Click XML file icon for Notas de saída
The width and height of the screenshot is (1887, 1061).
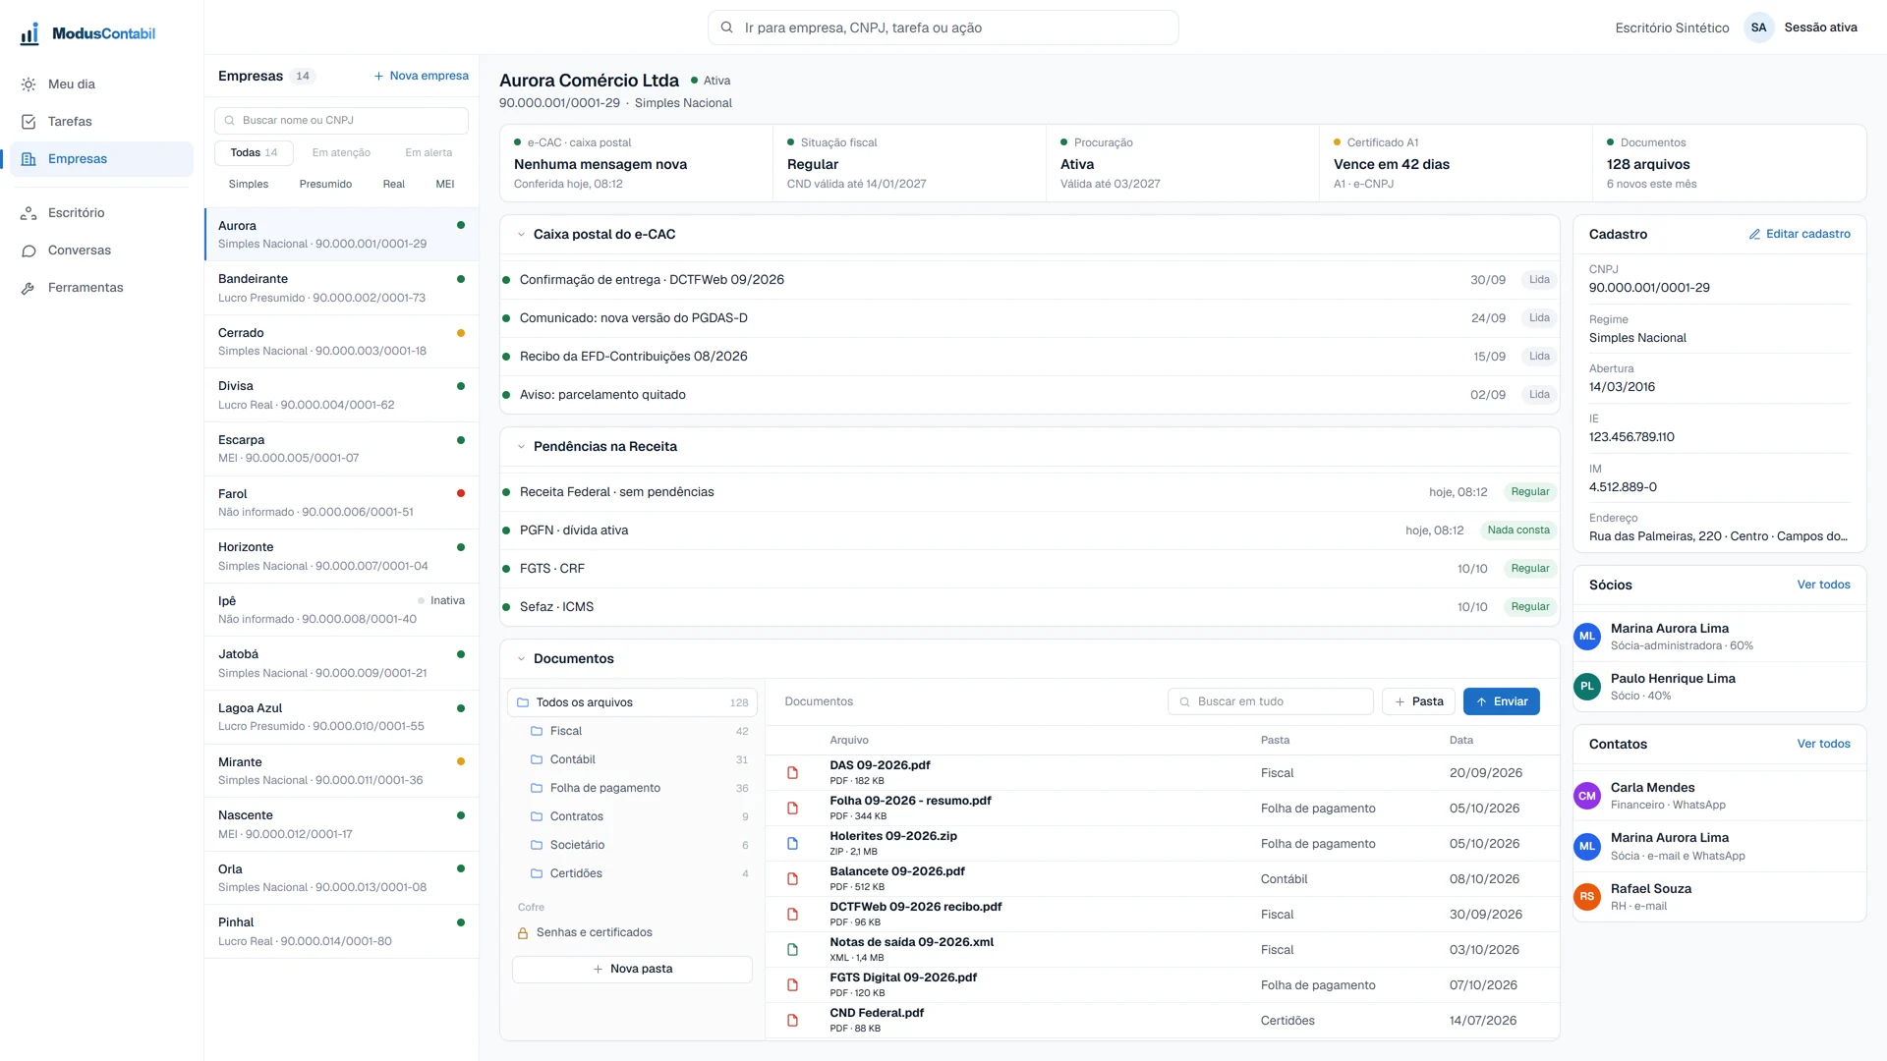click(x=792, y=950)
